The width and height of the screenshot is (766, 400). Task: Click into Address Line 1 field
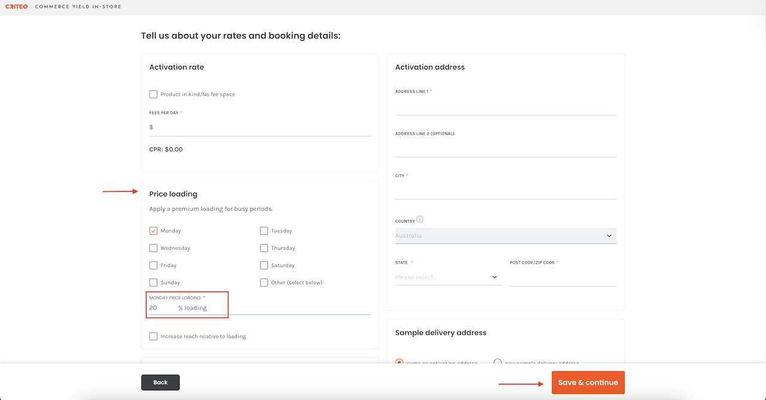[505, 107]
